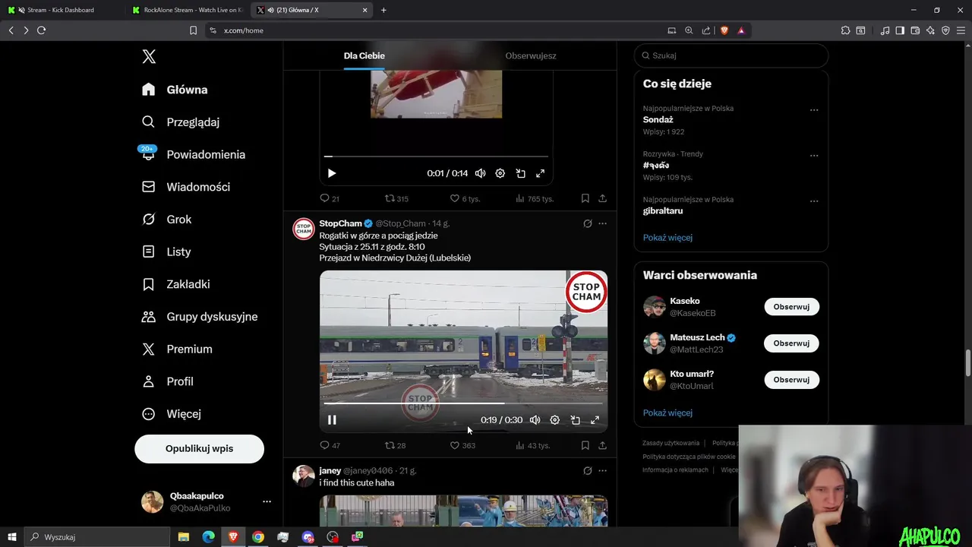The height and width of the screenshot is (547, 972).
Task: Open settings gear of top video
Action: click(500, 173)
